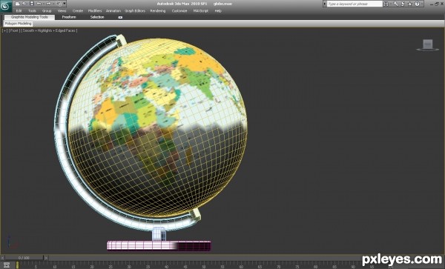The image size is (445, 269).
Task: Open the Modifiers menu
Action: click(95, 11)
